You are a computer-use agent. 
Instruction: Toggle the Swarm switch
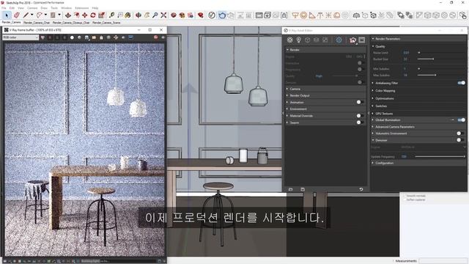pos(360,122)
